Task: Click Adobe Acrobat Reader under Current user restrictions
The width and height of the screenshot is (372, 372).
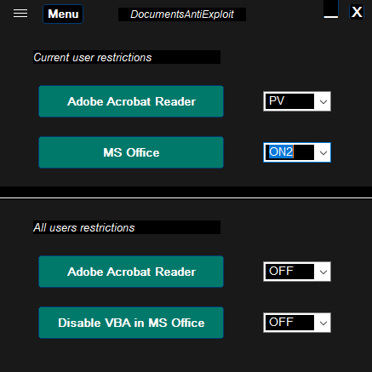Action: pos(131,101)
